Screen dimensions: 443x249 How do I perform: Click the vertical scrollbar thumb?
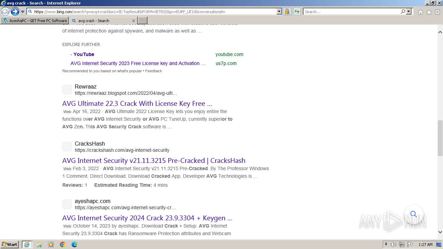[x=440, y=138]
